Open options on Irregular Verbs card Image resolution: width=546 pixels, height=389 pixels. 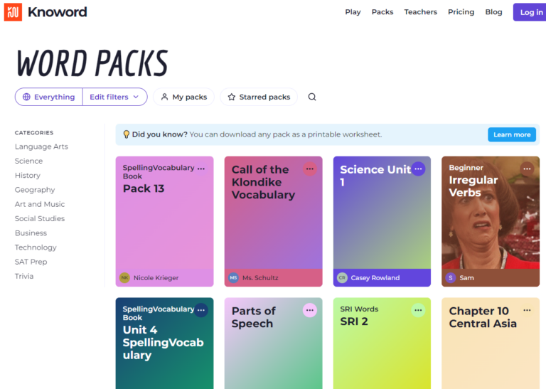click(x=527, y=169)
